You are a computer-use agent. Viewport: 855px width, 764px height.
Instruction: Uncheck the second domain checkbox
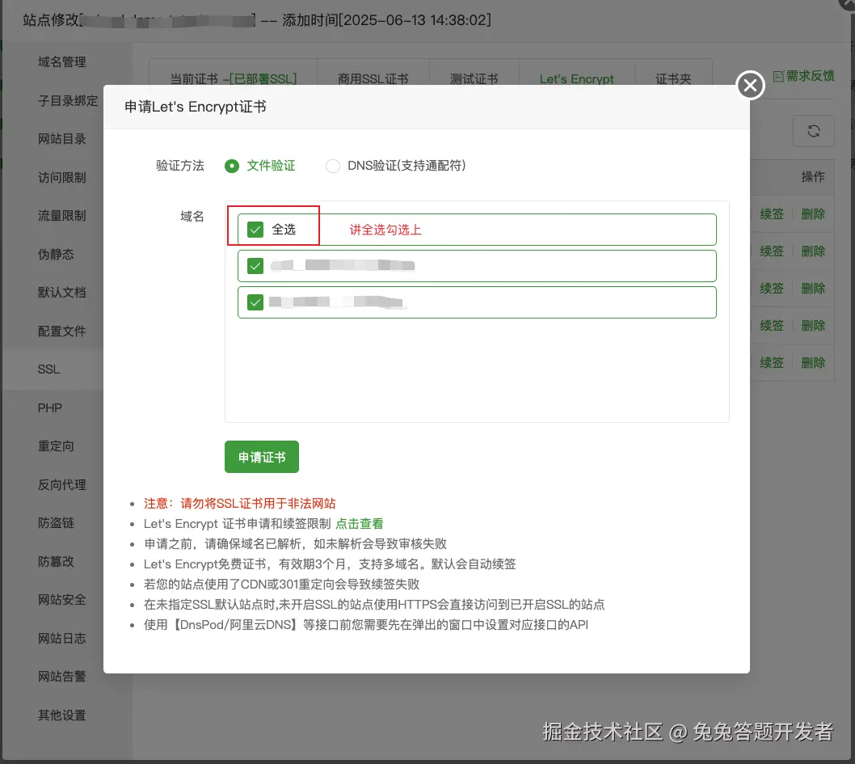click(255, 302)
